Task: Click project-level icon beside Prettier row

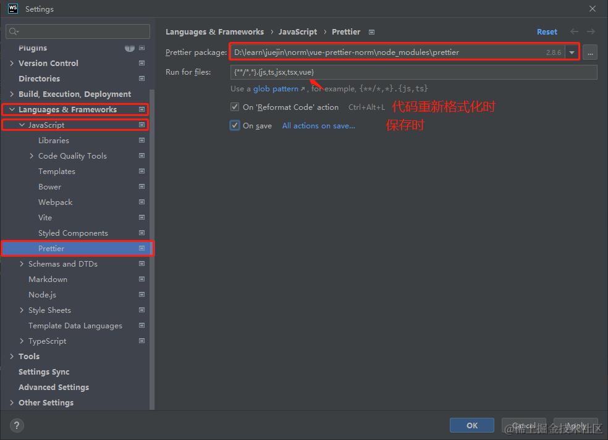Action: point(142,248)
